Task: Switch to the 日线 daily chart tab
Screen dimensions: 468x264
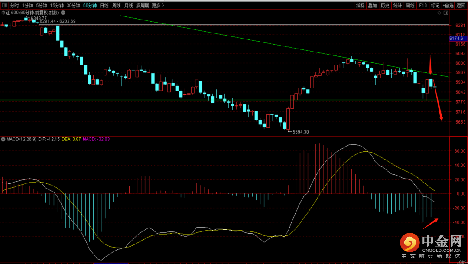Action: 104,6
